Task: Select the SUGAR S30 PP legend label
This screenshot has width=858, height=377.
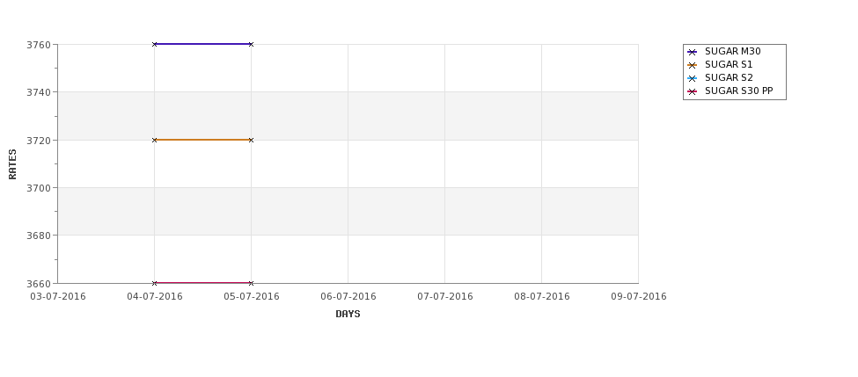Action: 738,91
